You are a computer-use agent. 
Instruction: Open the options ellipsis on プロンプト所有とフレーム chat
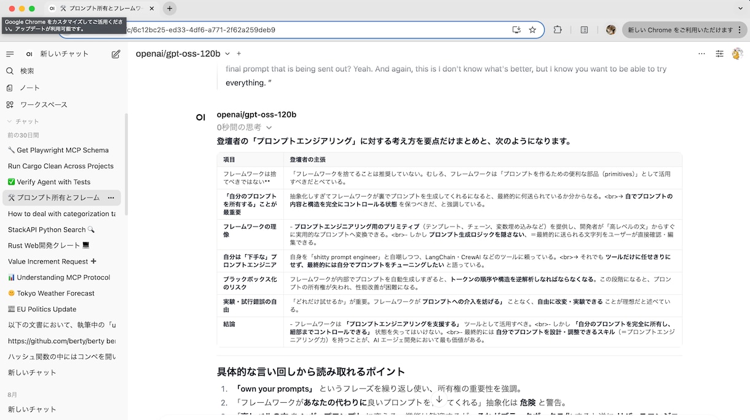[x=111, y=198]
